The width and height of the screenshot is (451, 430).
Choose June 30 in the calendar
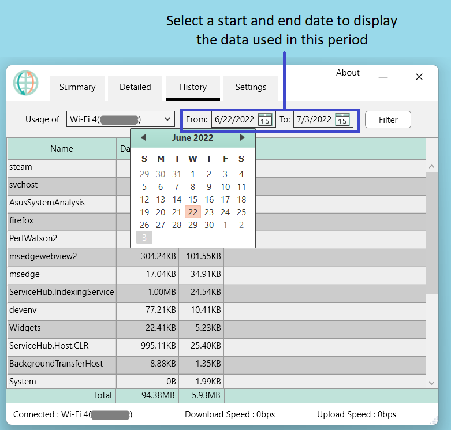point(209,225)
